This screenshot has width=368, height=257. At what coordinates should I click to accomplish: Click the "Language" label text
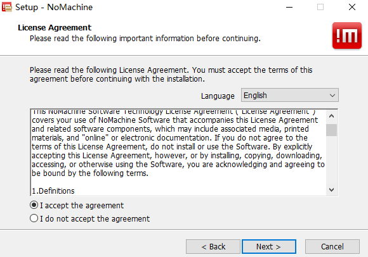tap(218, 96)
